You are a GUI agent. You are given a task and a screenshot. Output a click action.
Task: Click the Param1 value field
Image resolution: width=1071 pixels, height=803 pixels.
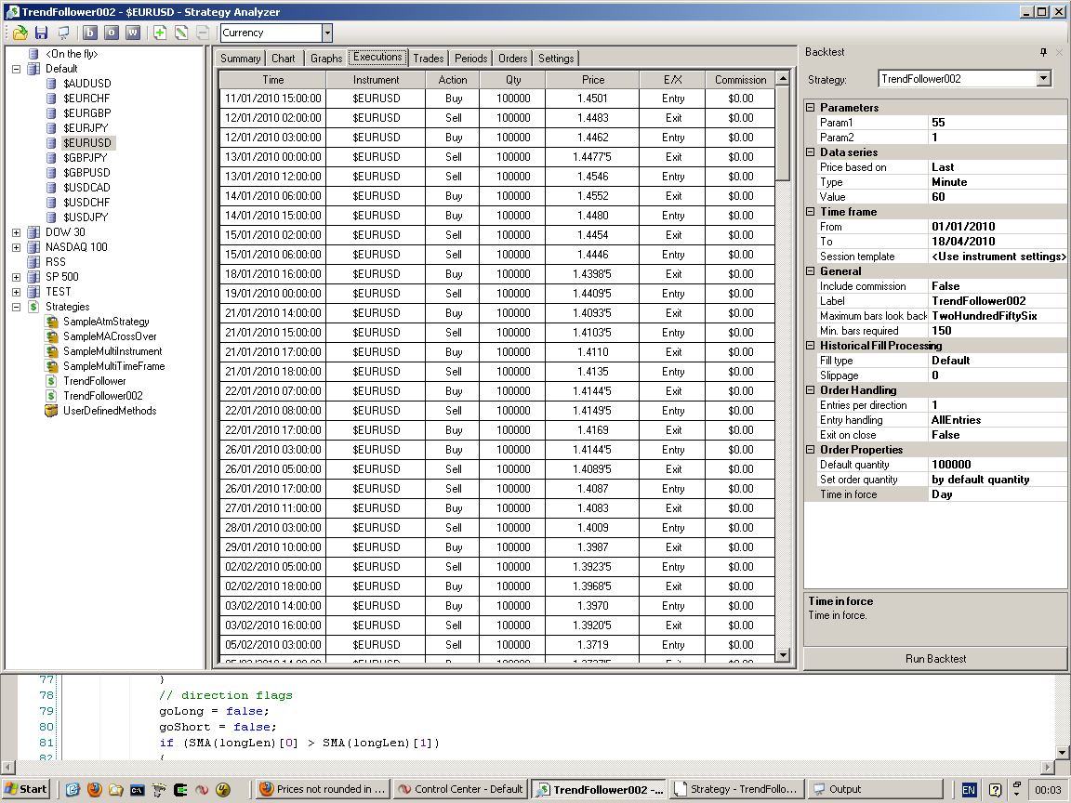coord(997,123)
